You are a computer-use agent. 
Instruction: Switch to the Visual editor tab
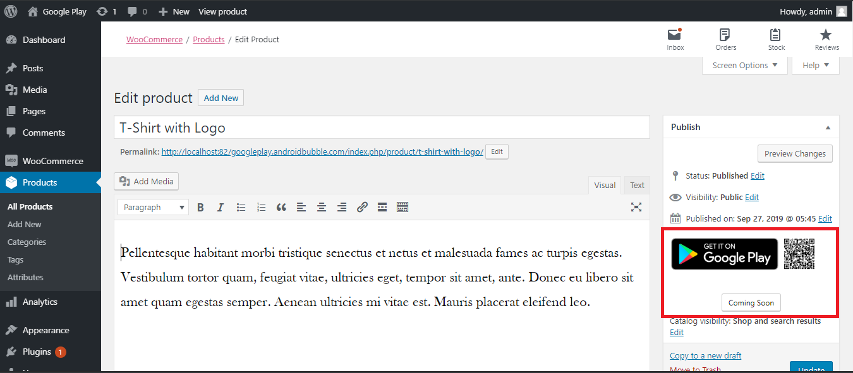[x=605, y=185]
